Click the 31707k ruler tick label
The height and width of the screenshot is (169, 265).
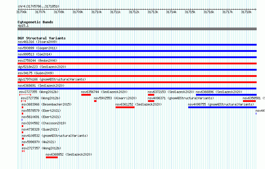(x=40, y=12)
